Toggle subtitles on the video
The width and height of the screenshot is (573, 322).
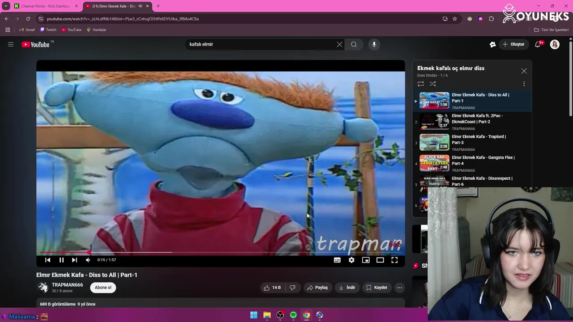click(x=337, y=260)
